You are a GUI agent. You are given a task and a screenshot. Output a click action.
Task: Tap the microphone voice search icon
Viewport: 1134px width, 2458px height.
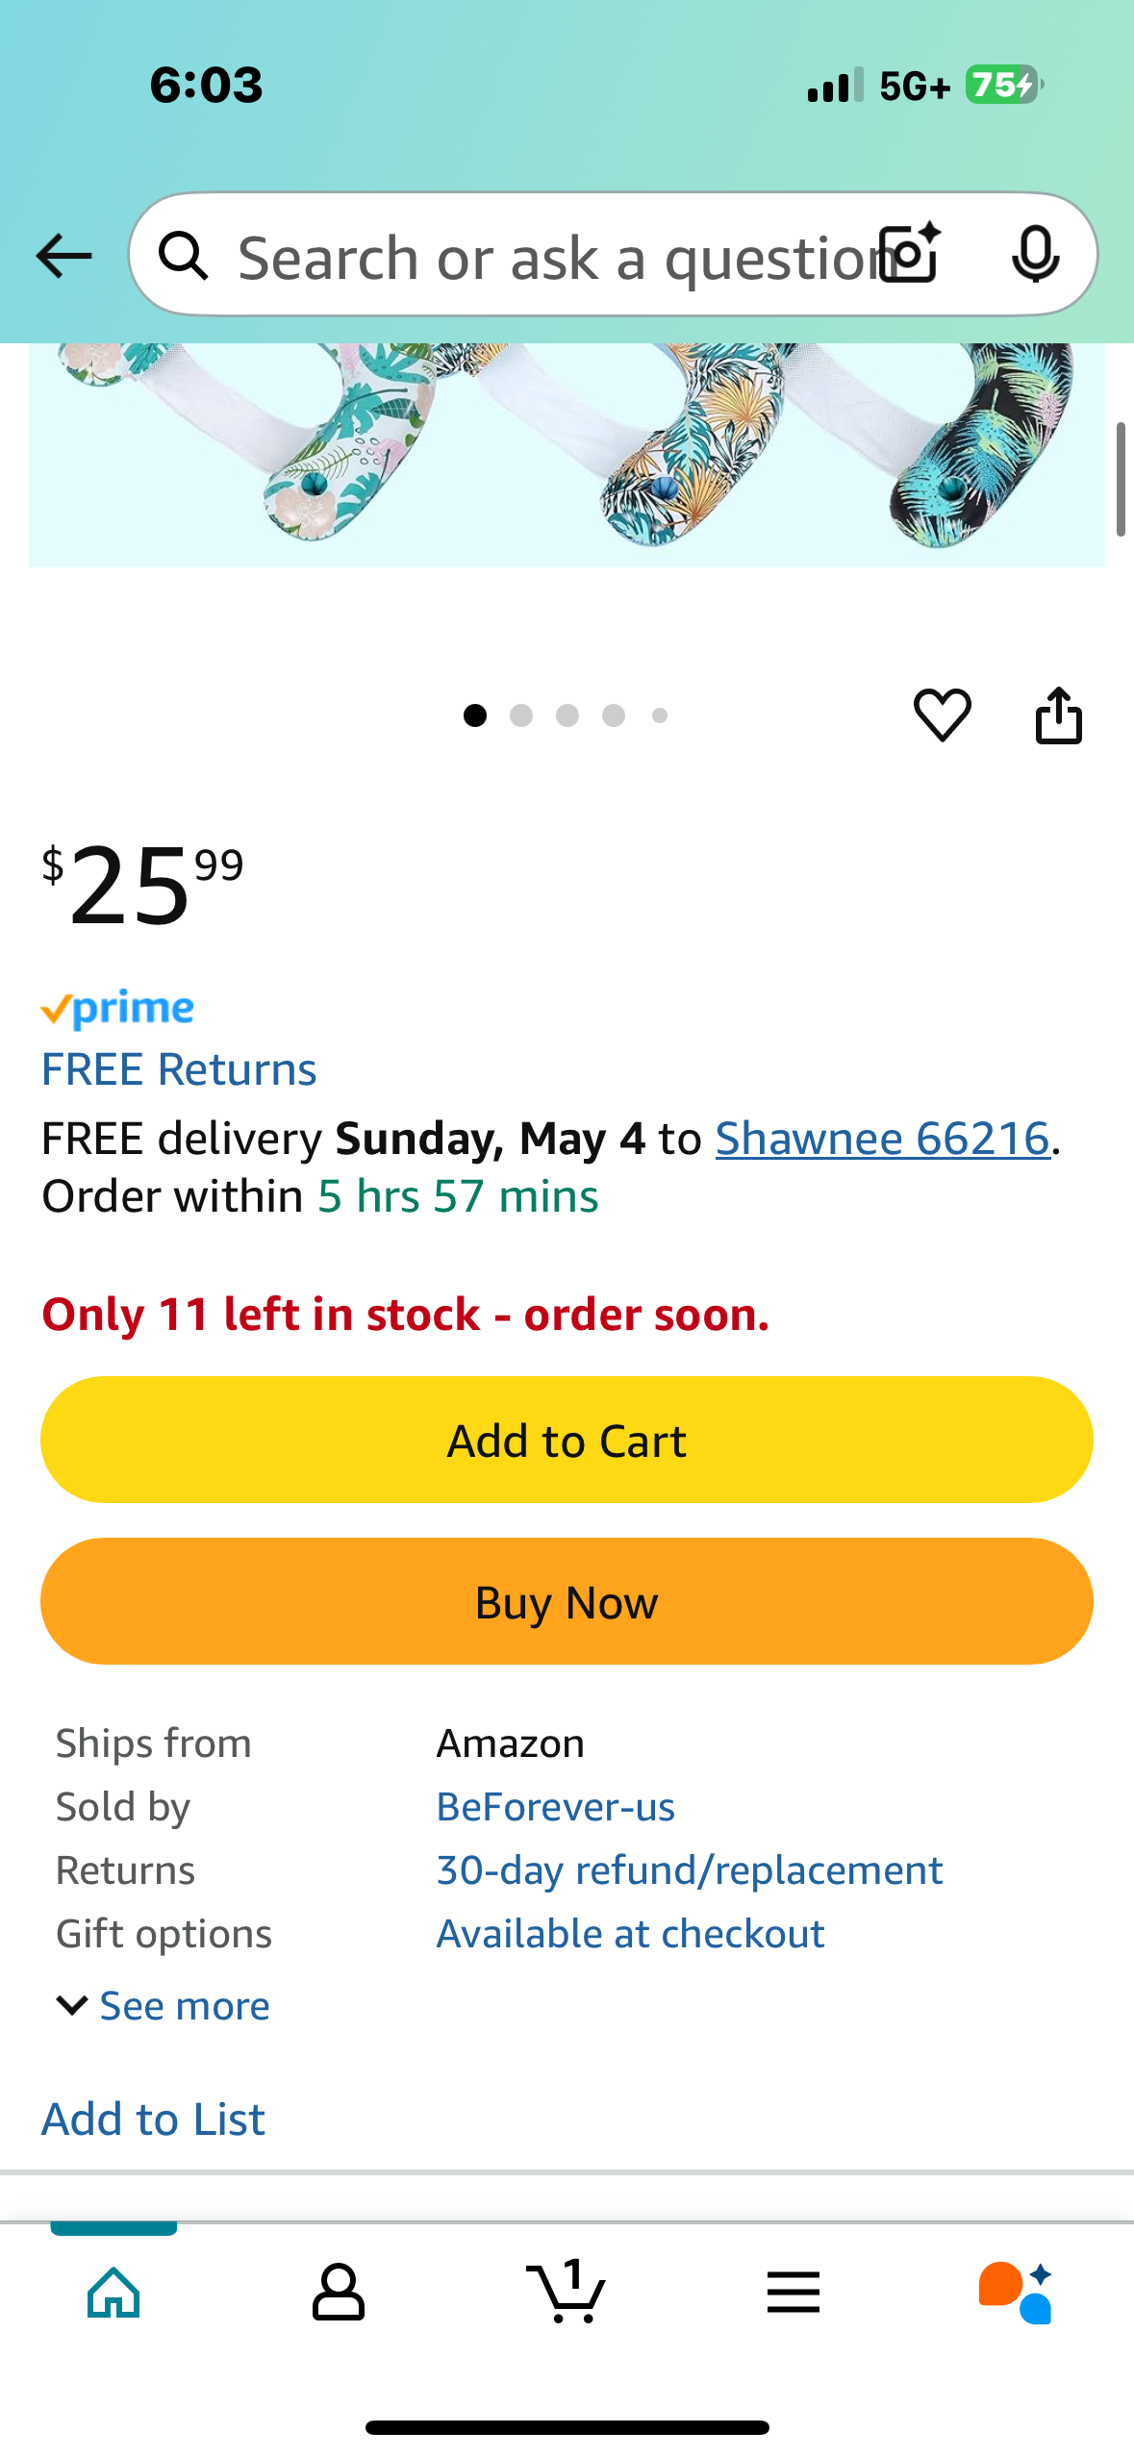pos(1035,254)
